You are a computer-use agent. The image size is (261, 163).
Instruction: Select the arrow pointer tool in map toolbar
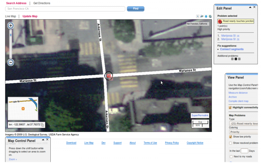click(198, 16)
